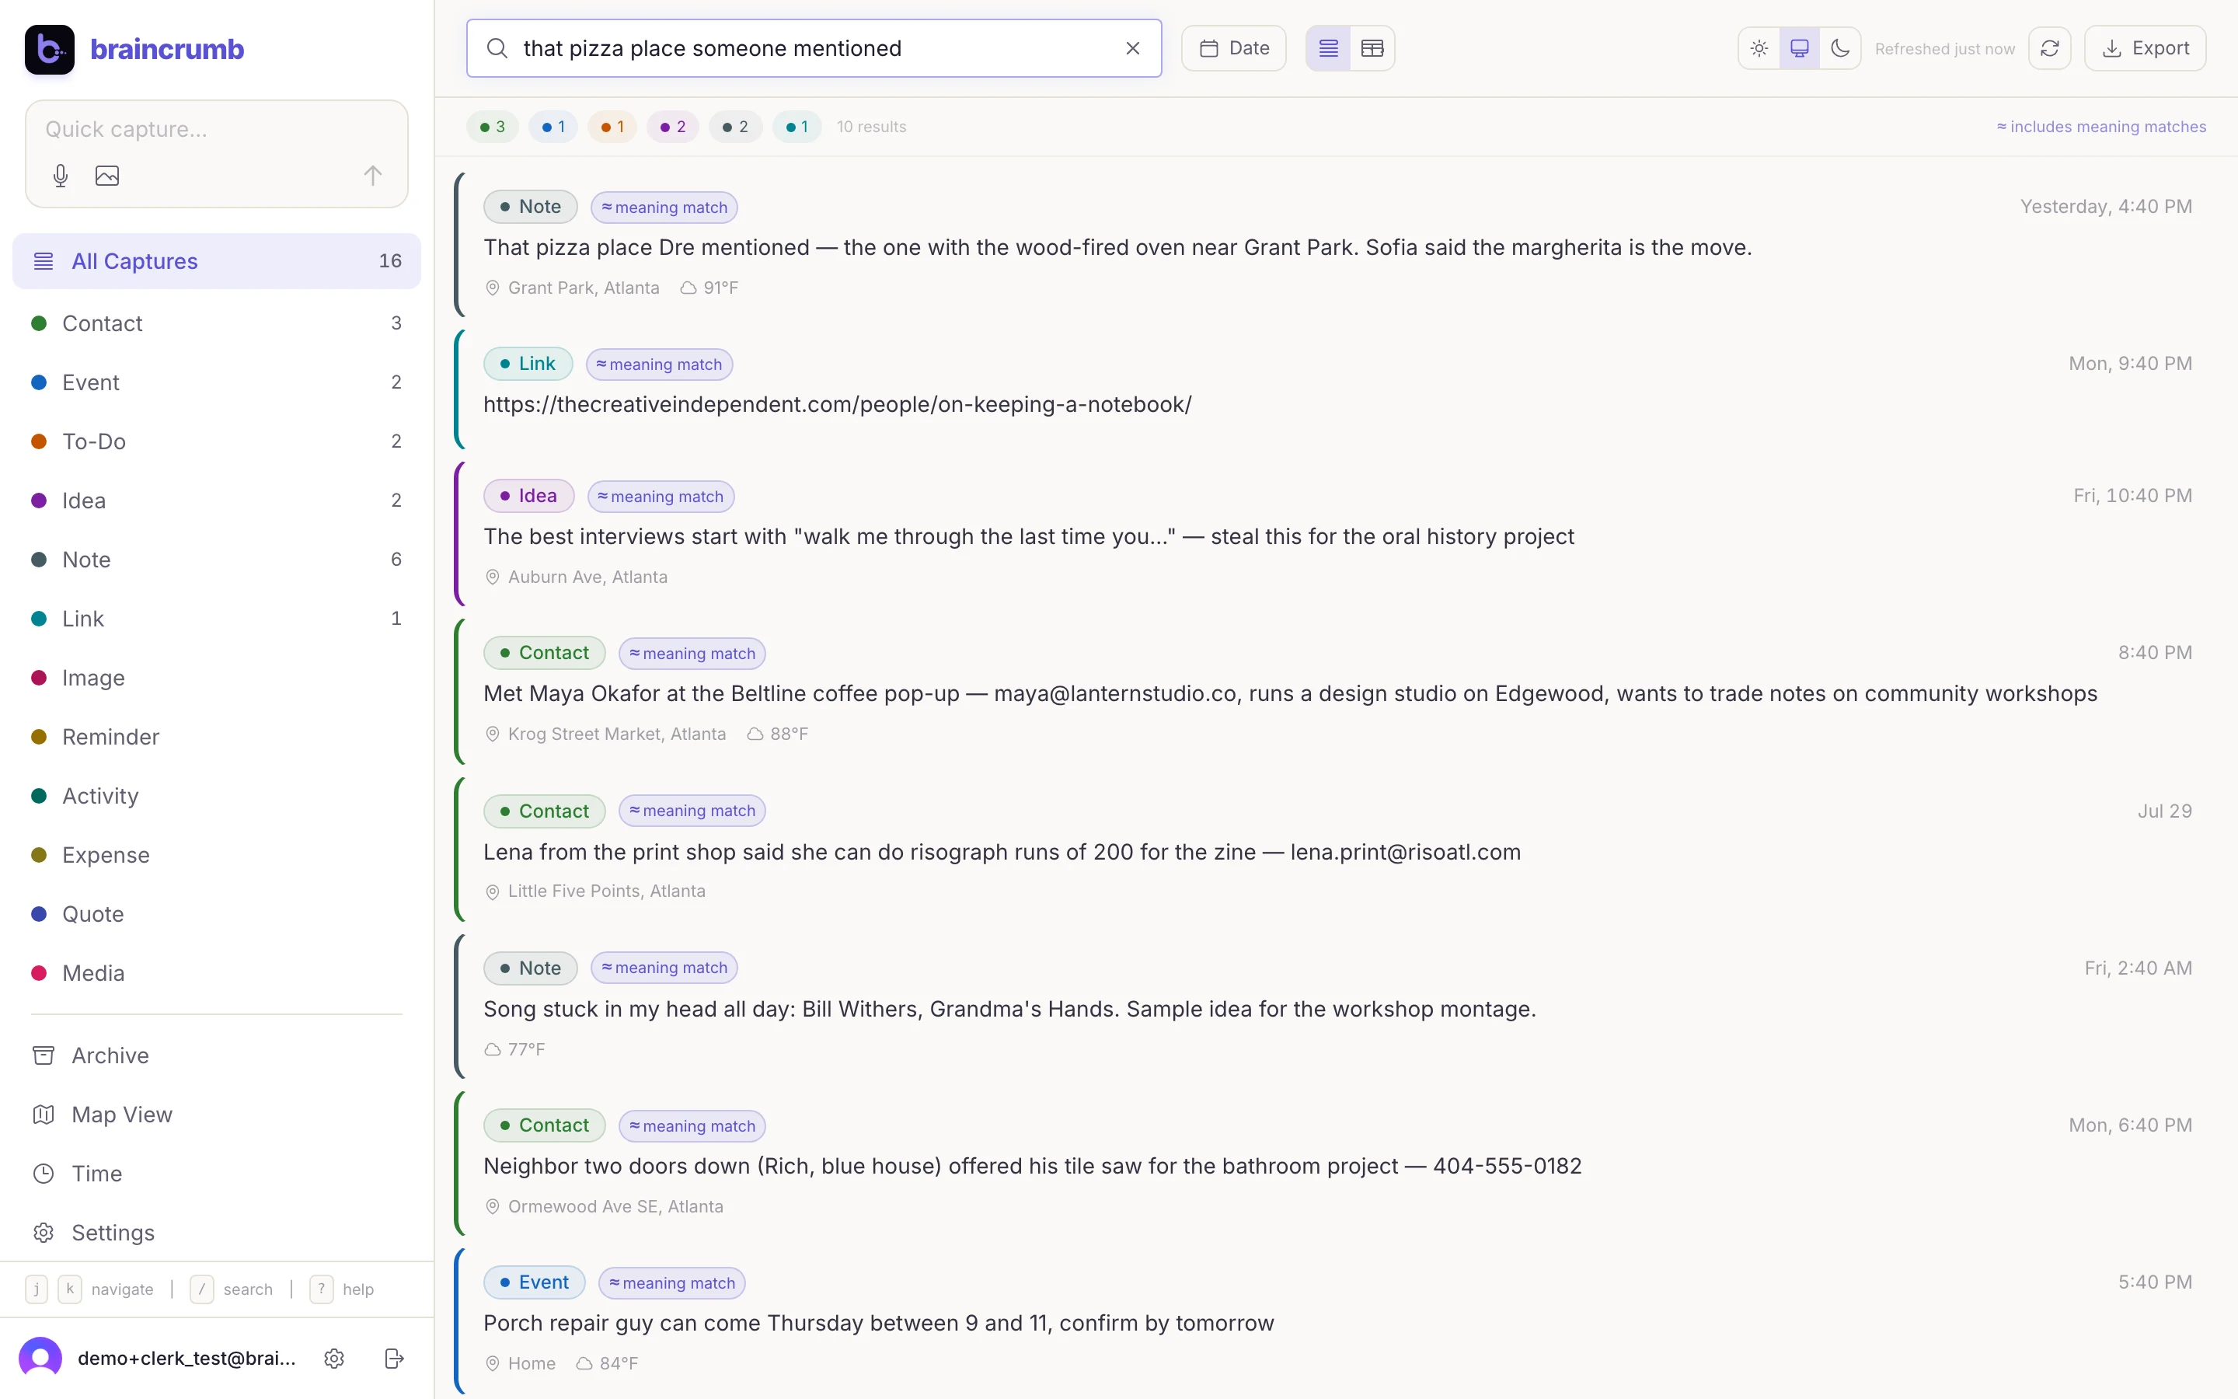Switch to dark theme moon icon
Screen dimensions: 2238x1399
(1839, 48)
